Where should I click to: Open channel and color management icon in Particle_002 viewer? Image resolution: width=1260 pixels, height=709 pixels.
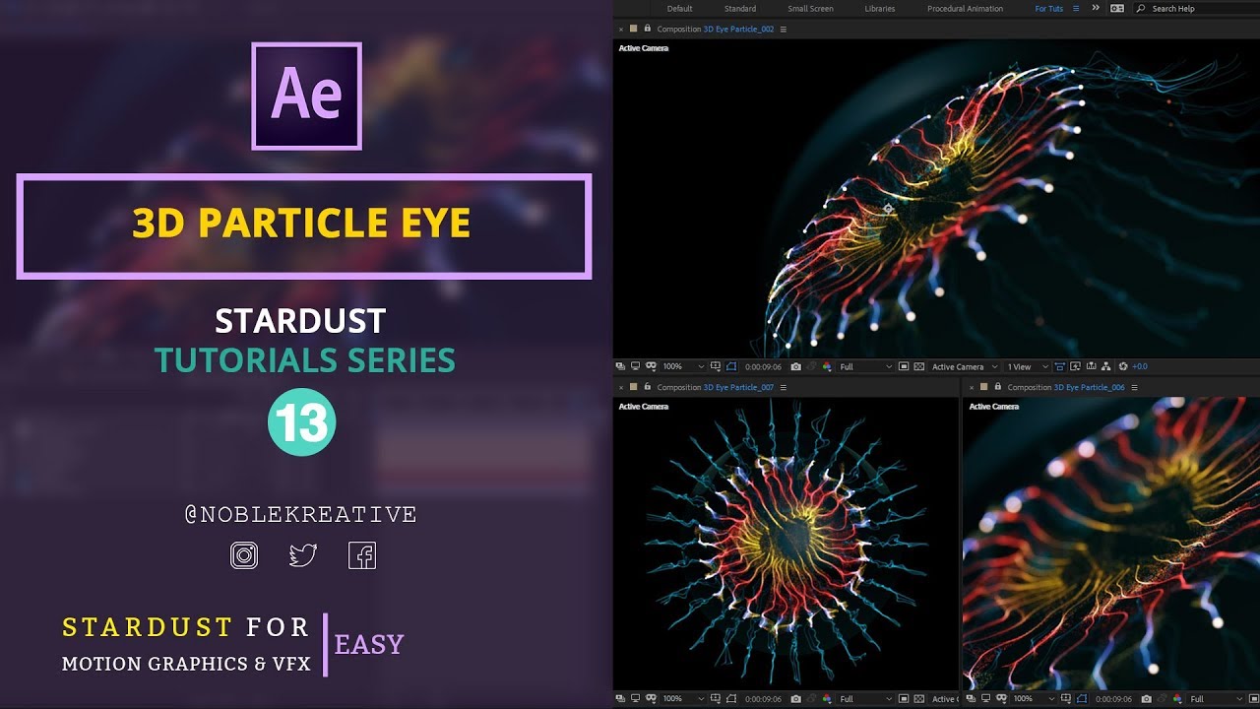(x=827, y=366)
